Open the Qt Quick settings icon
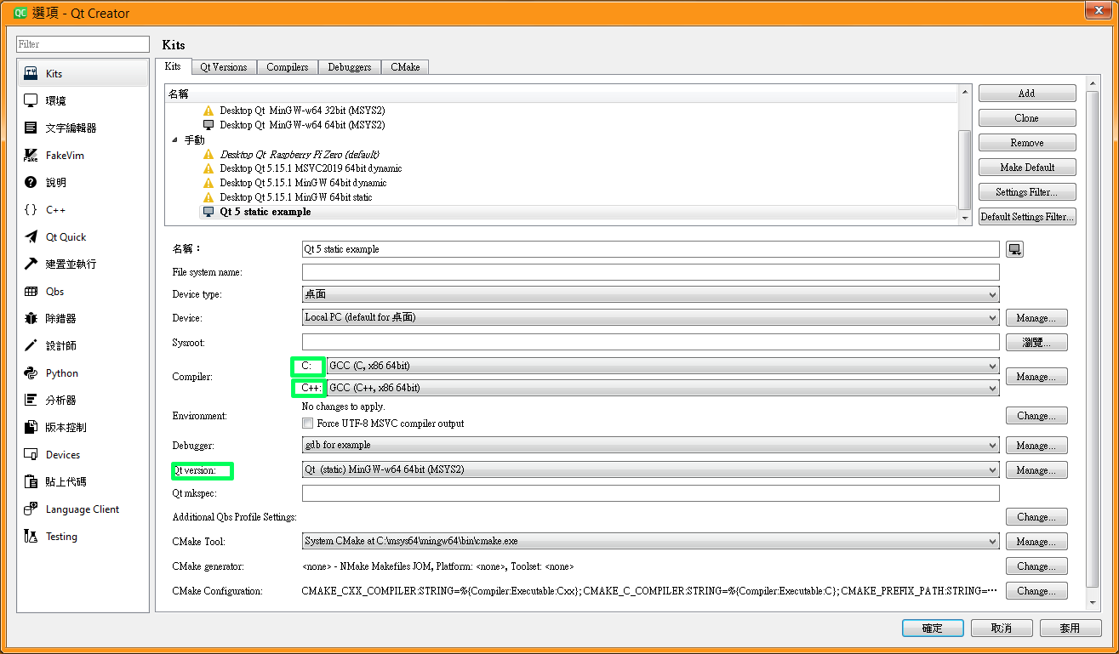1119x654 pixels. coord(31,237)
